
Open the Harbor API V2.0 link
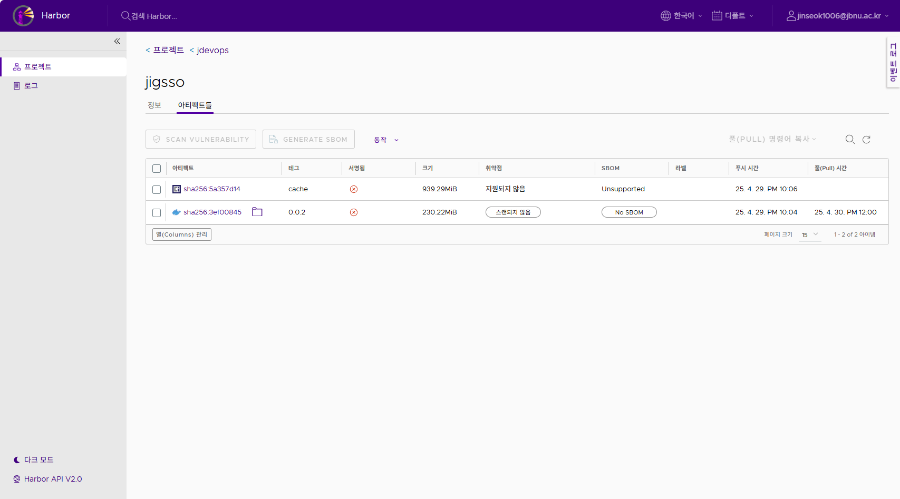[x=53, y=479]
